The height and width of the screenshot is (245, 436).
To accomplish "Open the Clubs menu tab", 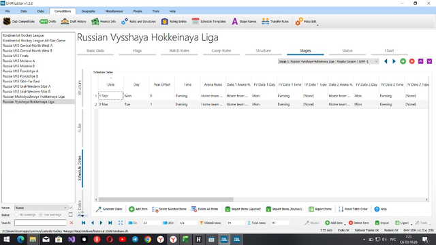I will click(x=41, y=11).
